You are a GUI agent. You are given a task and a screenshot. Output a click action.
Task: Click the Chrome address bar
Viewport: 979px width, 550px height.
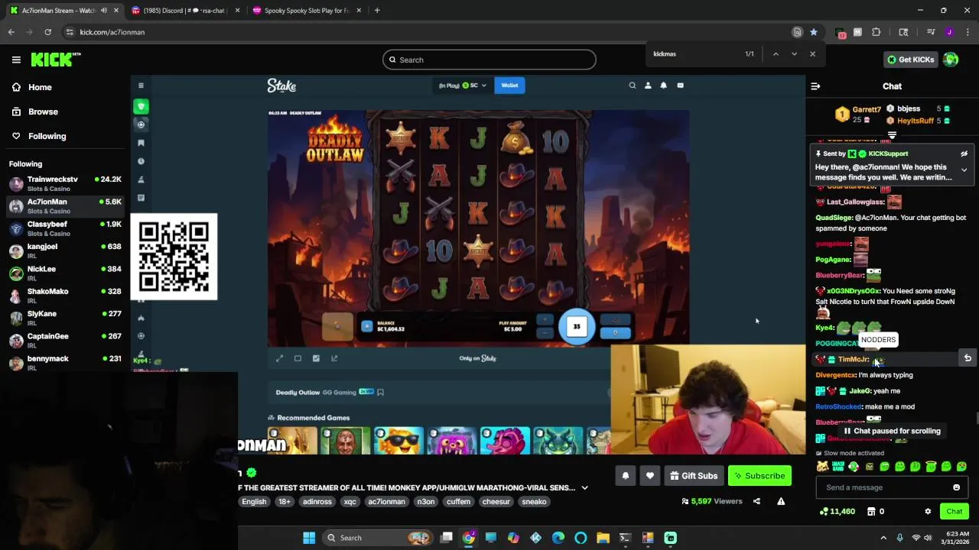coord(428,32)
